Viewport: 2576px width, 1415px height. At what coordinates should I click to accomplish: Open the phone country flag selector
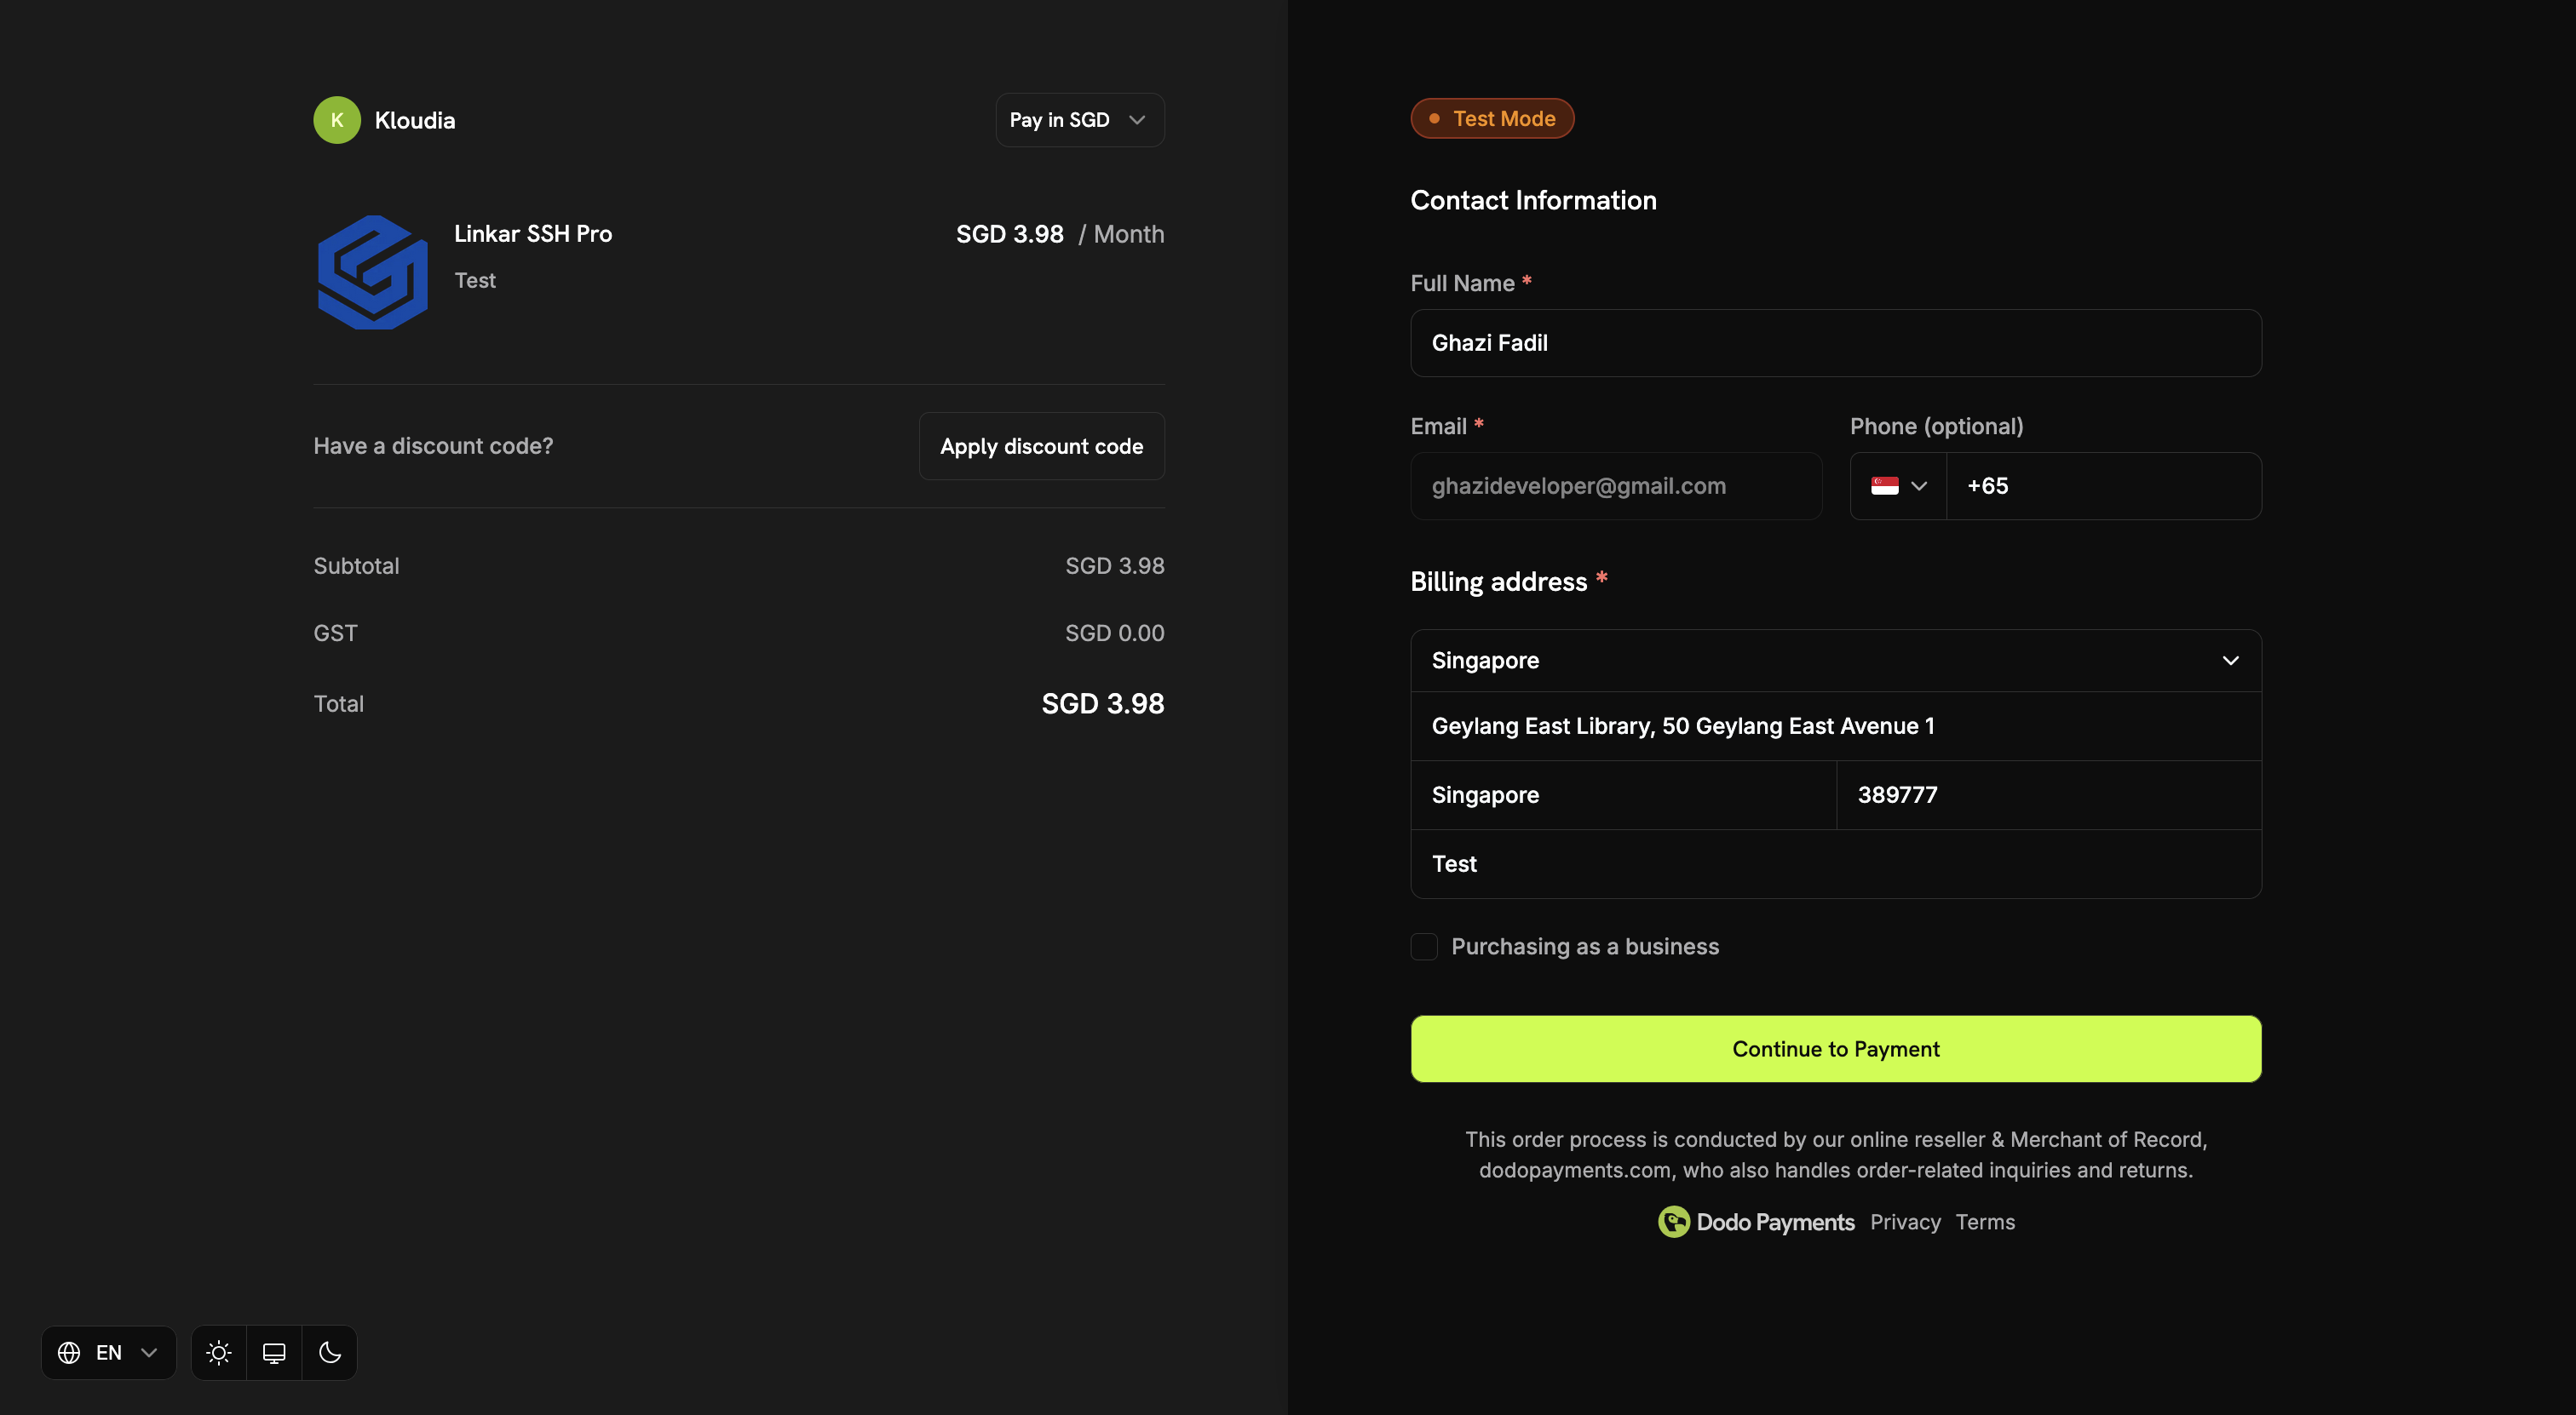click(1897, 485)
